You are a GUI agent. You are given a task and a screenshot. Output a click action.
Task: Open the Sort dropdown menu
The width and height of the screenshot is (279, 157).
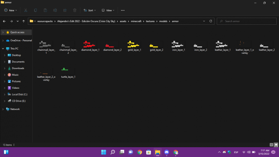89,10
